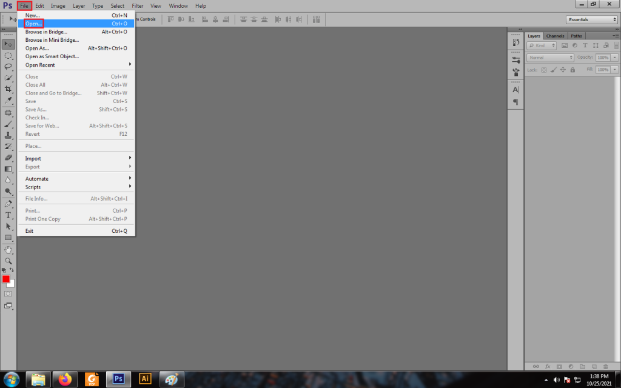621x388 pixels.
Task: Select the Crop tool
Action: pyautogui.click(x=8, y=89)
